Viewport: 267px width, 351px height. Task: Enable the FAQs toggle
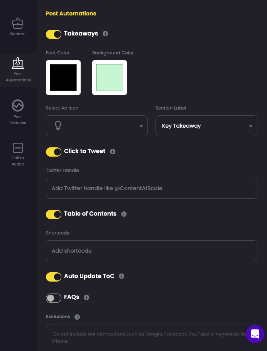(54, 298)
